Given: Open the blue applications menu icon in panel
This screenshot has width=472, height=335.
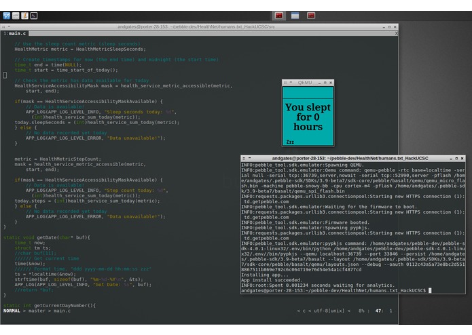Looking at the screenshot, I should click(7, 16).
